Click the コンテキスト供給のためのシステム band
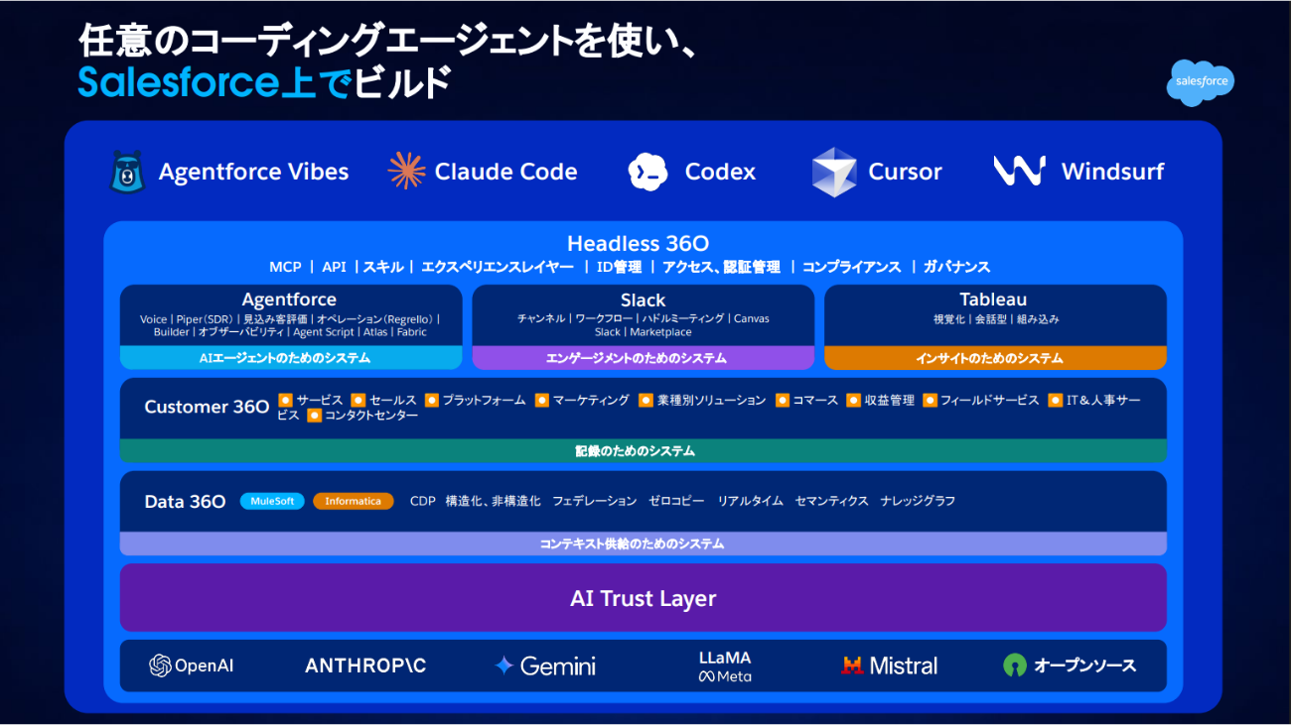This screenshot has width=1291, height=725. click(x=643, y=544)
